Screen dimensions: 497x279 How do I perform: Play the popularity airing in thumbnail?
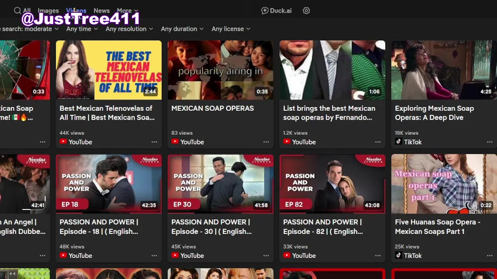pyautogui.click(x=221, y=70)
